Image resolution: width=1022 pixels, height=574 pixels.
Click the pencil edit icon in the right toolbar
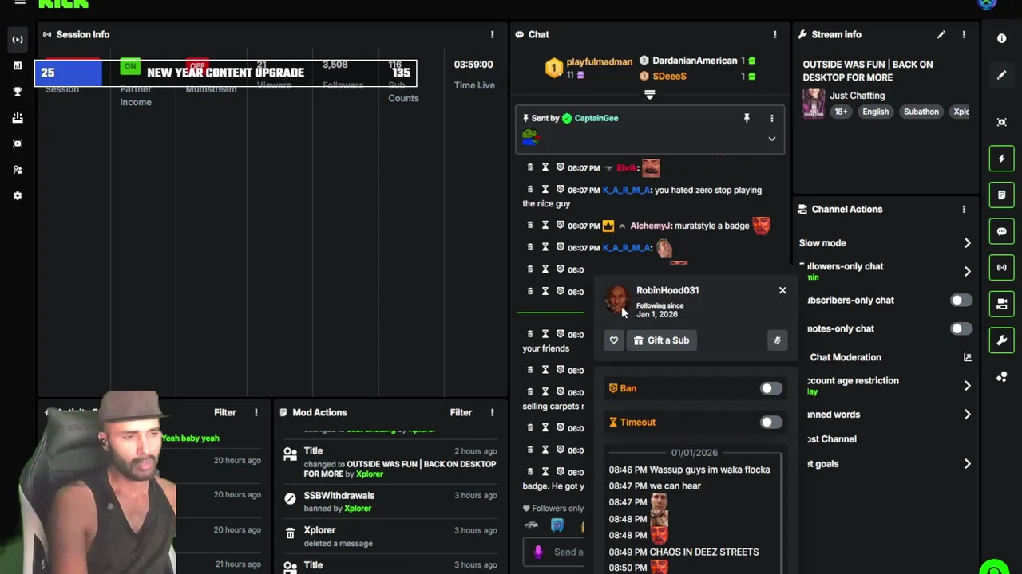tap(1001, 75)
